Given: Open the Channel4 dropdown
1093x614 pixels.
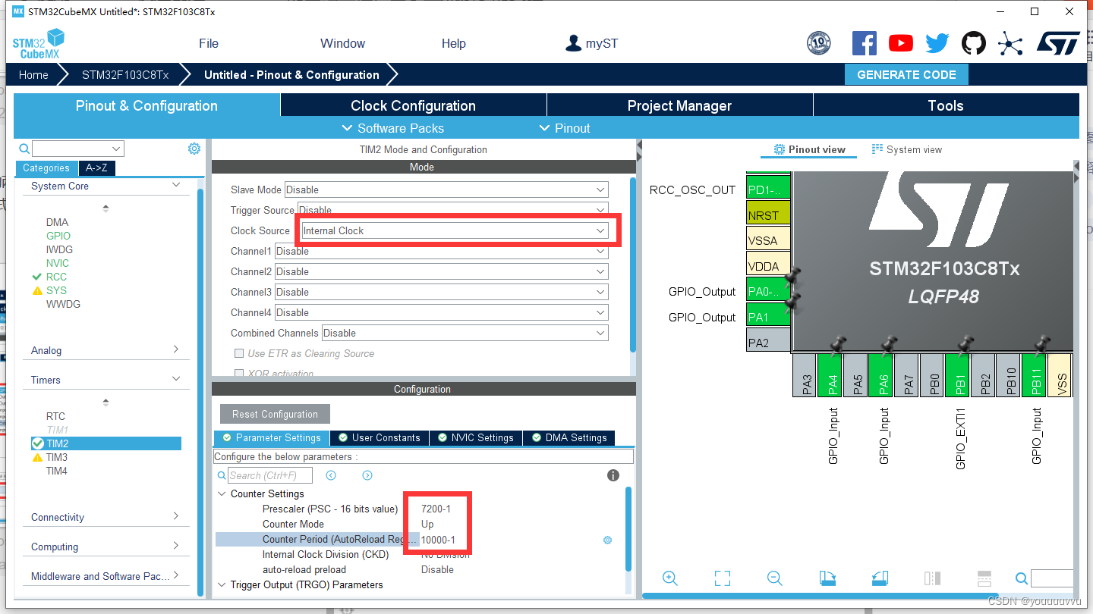Looking at the screenshot, I should [442, 312].
